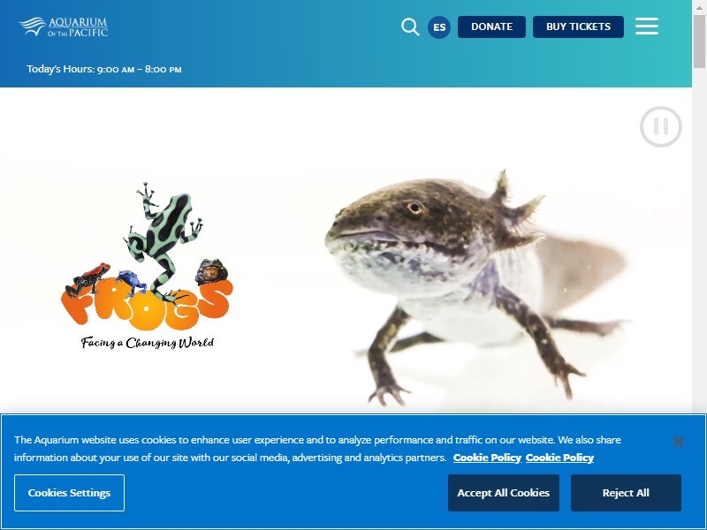Open the search magnifier icon
This screenshot has height=530, width=707.
(410, 26)
